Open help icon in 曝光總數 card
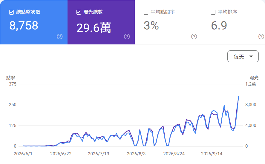The width and height of the screenshot is (265, 164). click(127, 36)
